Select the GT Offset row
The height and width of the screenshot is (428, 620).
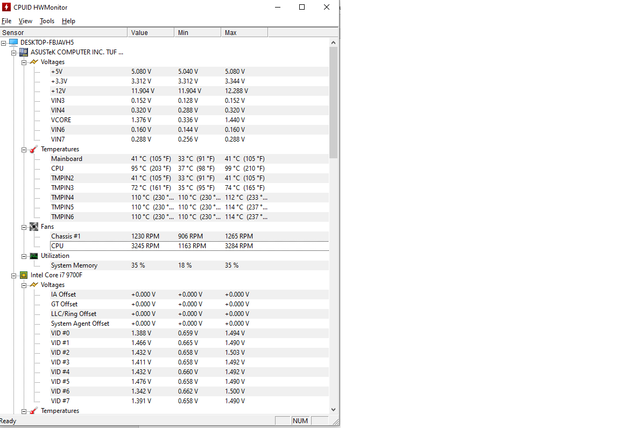pos(189,304)
